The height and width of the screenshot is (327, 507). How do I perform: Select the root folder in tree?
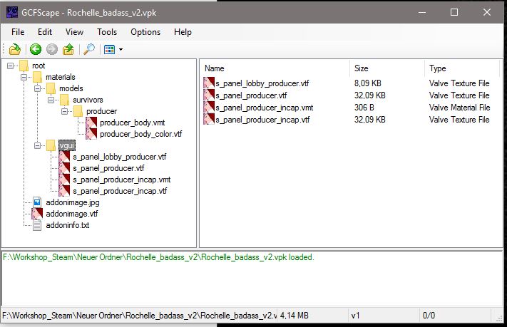[x=39, y=66]
